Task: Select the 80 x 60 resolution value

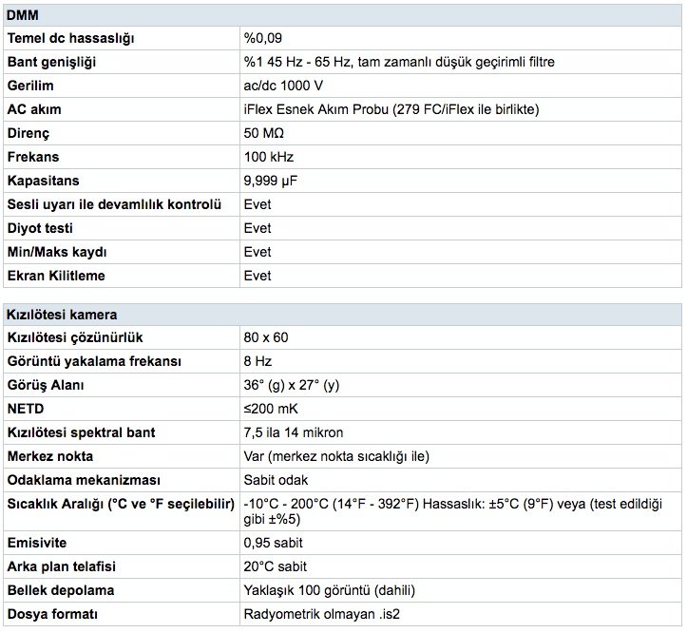Action: click(266, 337)
